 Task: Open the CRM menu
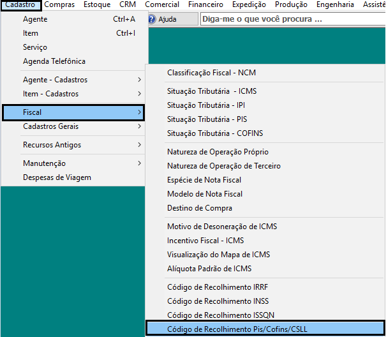128,4
